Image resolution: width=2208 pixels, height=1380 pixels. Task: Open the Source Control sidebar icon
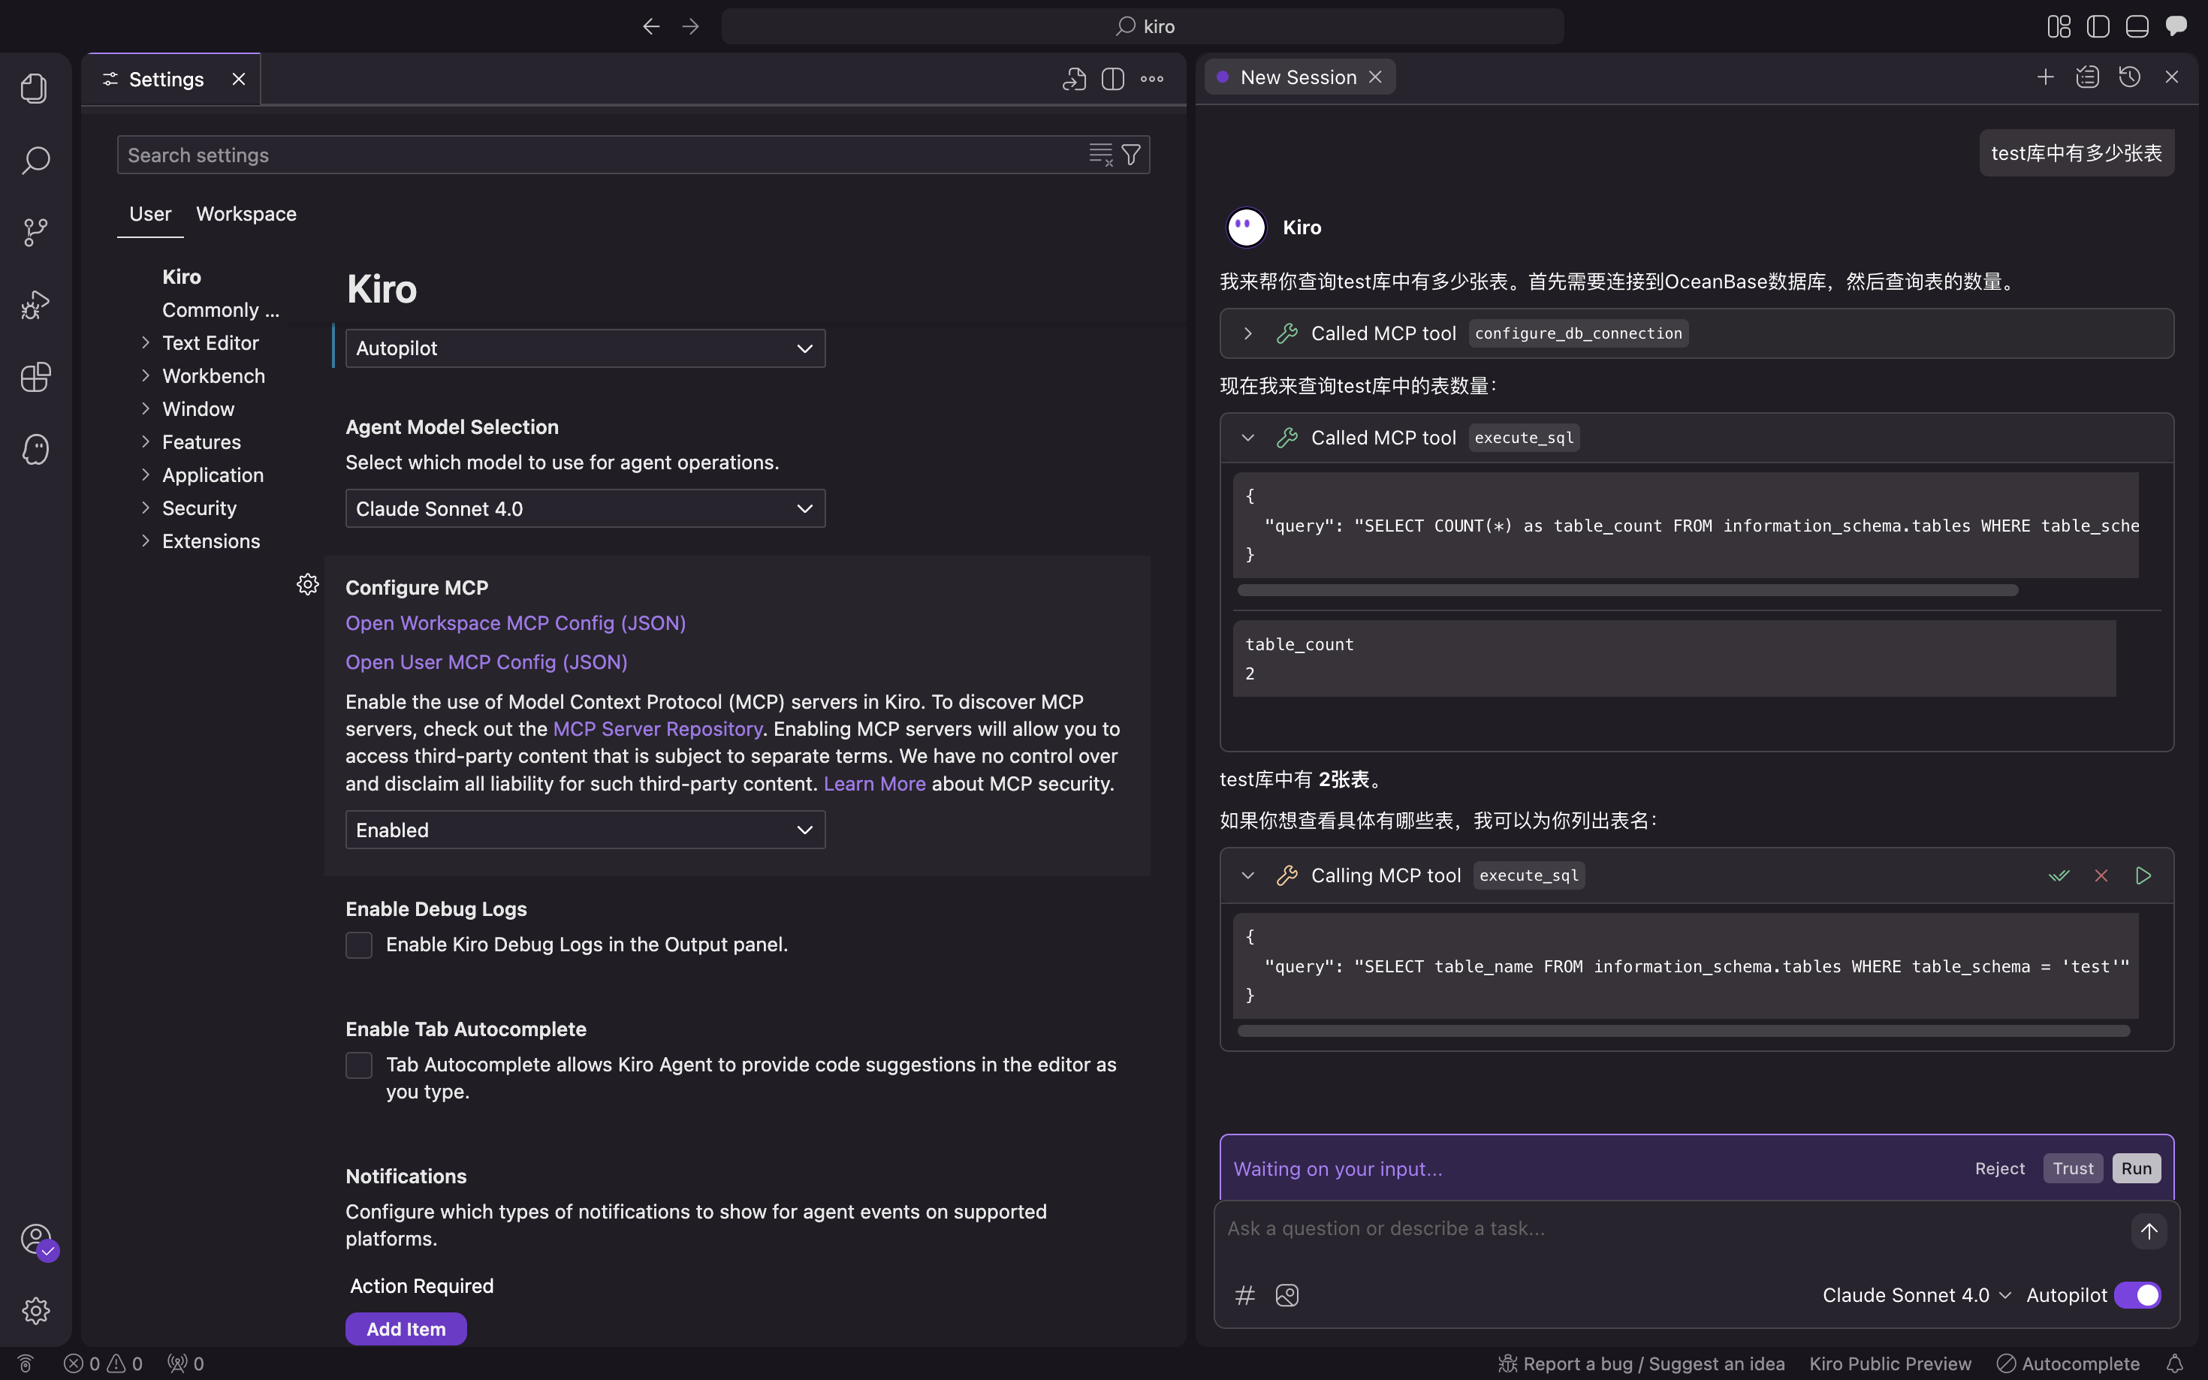click(x=35, y=232)
